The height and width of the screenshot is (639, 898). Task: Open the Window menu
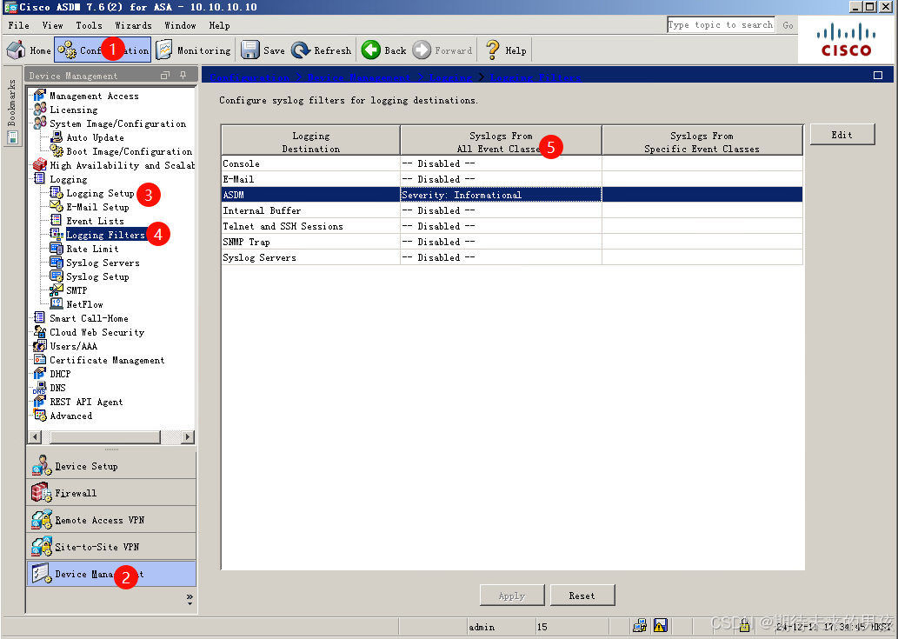(x=181, y=25)
